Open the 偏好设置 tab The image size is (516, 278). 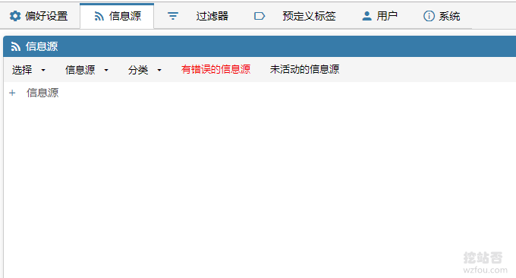pyautogui.click(x=39, y=16)
